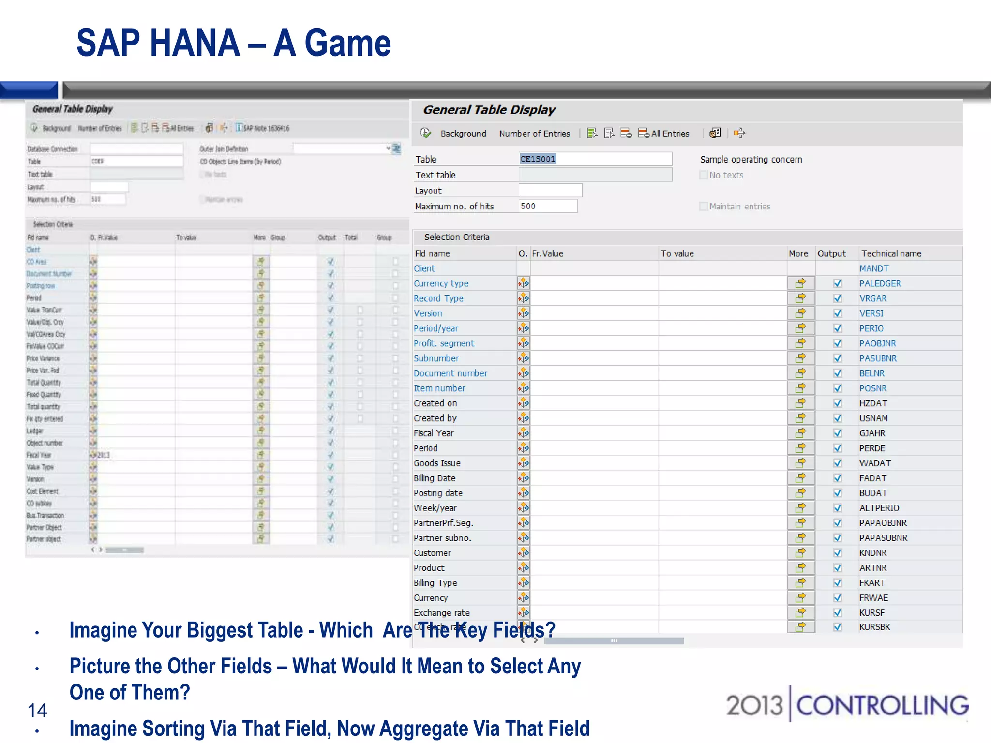Click the settings icon after All Entries
Image resolution: width=991 pixels, height=743 pixels.
[x=715, y=133]
